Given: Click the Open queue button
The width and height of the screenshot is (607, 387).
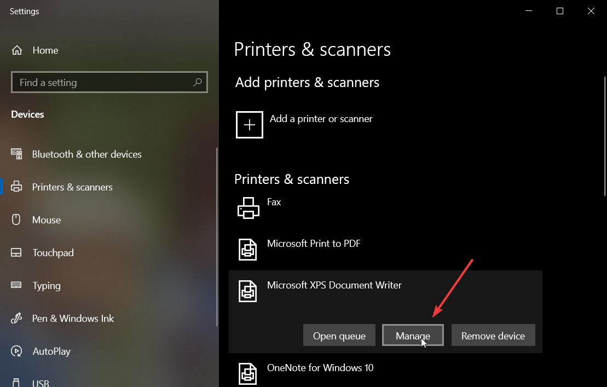Looking at the screenshot, I should (x=339, y=335).
